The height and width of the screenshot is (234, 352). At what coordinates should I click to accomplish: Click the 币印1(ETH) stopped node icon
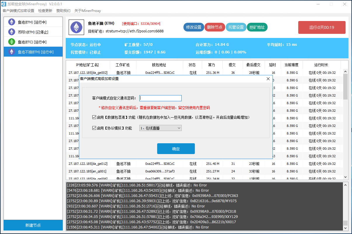(12, 32)
